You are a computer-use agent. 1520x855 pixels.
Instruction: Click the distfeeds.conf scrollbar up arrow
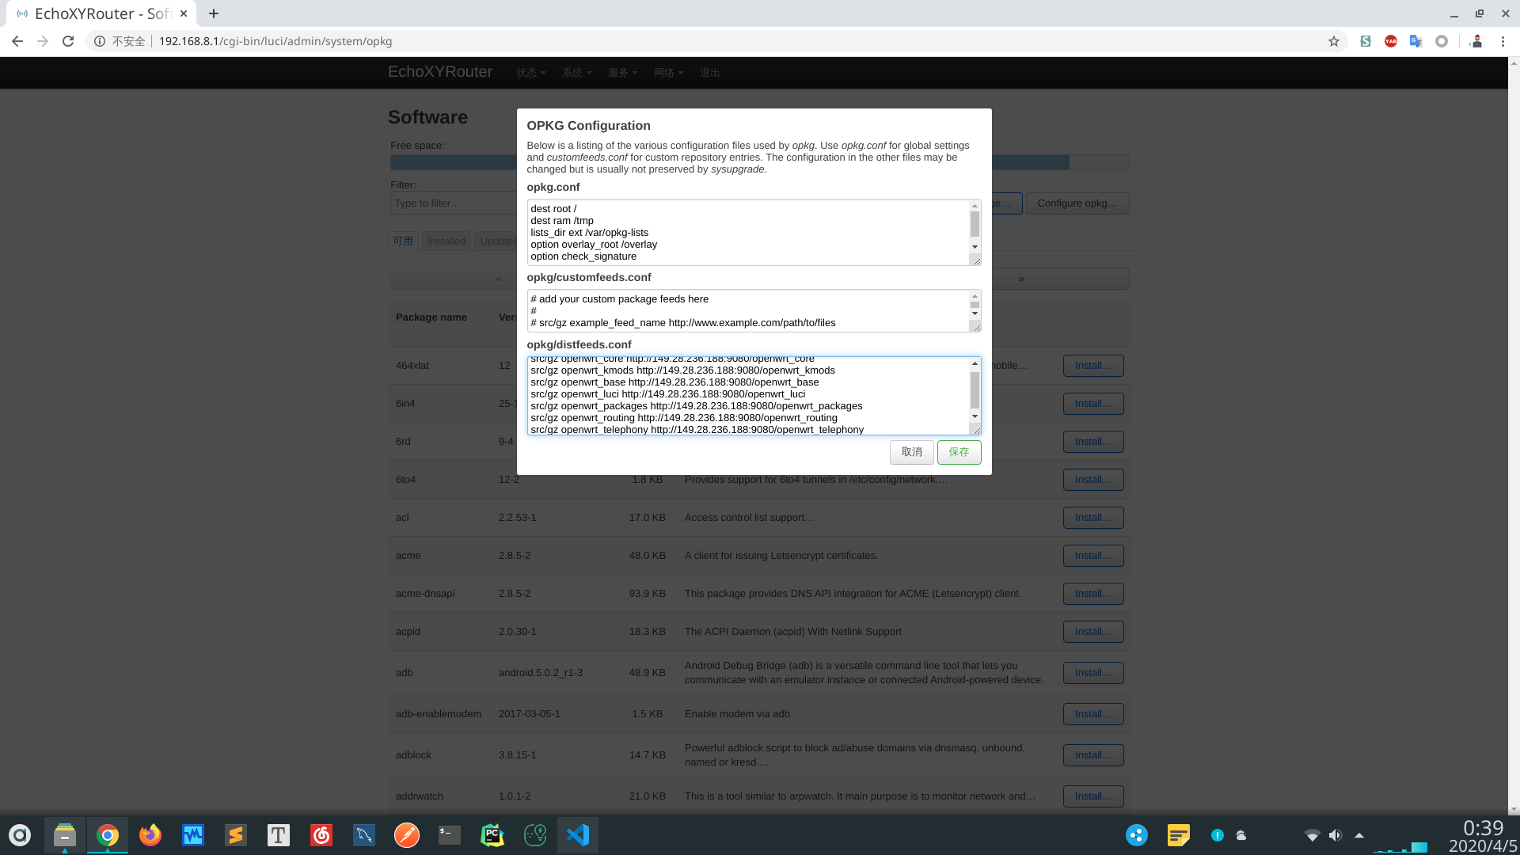(x=975, y=363)
